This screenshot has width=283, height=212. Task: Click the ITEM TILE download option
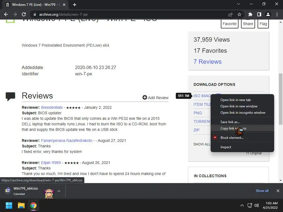tap(202, 104)
